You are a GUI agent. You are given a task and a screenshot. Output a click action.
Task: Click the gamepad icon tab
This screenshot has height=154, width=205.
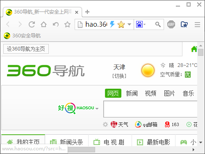[x=184, y=142]
